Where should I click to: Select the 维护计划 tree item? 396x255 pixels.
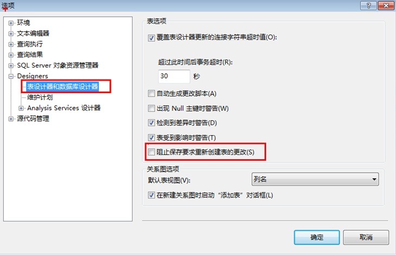(40, 97)
